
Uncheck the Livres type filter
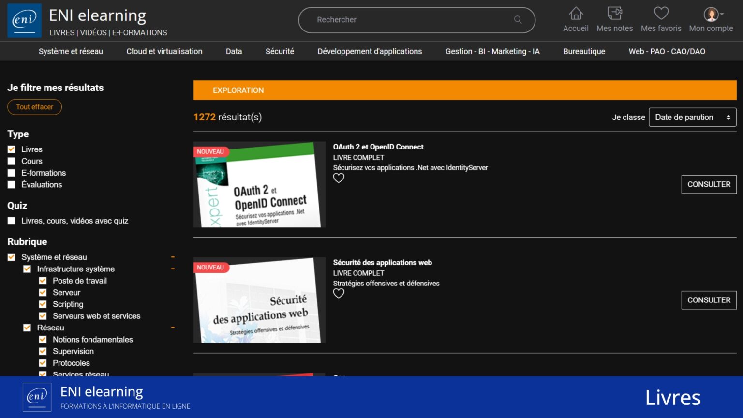11,149
